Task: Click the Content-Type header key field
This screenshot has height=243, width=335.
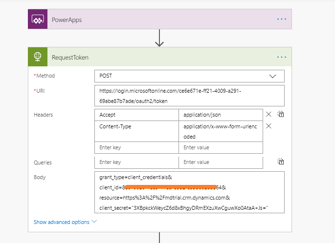Action: 136,131
